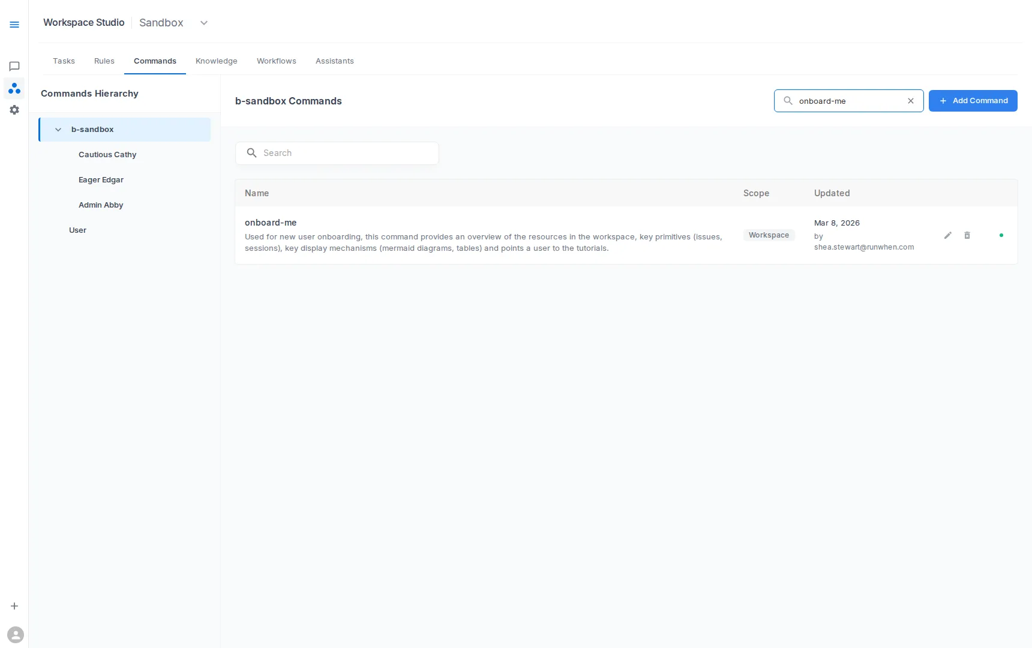Collapse the b-sandbox tree node
This screenshot has width=1032, height=648.
[x=58, y=129]
